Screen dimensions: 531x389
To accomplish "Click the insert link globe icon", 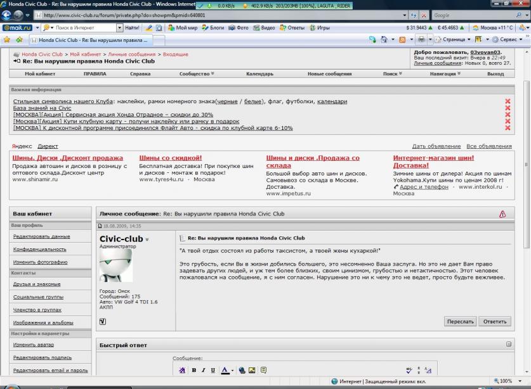I will pos(242,370).
